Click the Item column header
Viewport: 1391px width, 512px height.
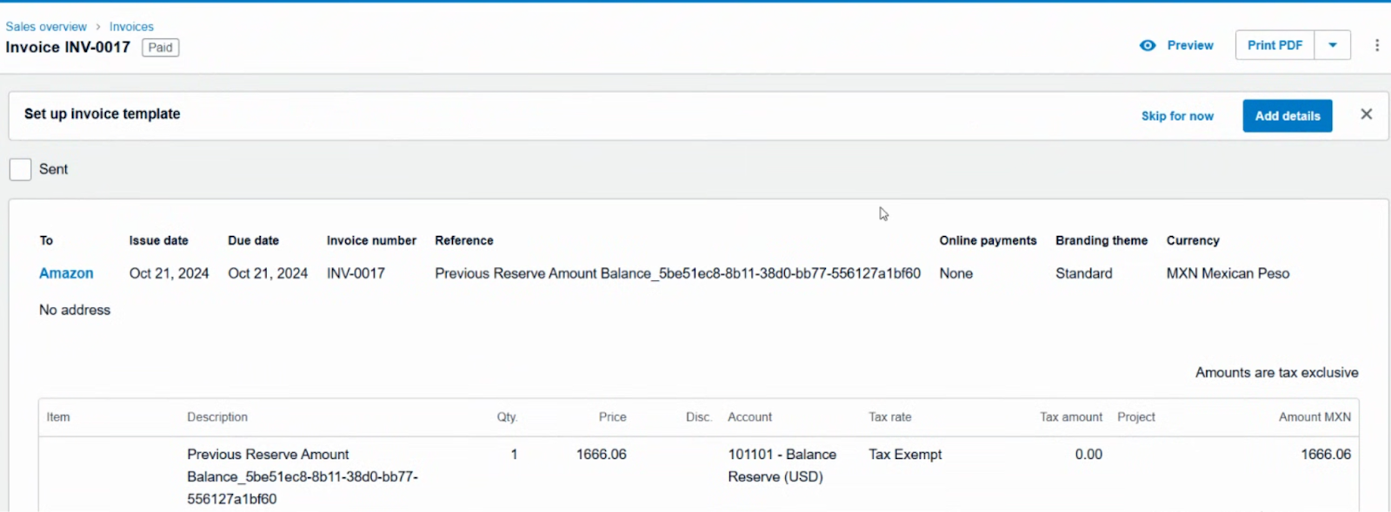pos(58,417)
